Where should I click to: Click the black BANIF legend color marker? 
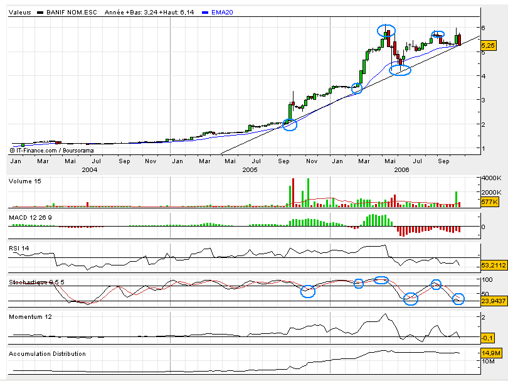40,13
